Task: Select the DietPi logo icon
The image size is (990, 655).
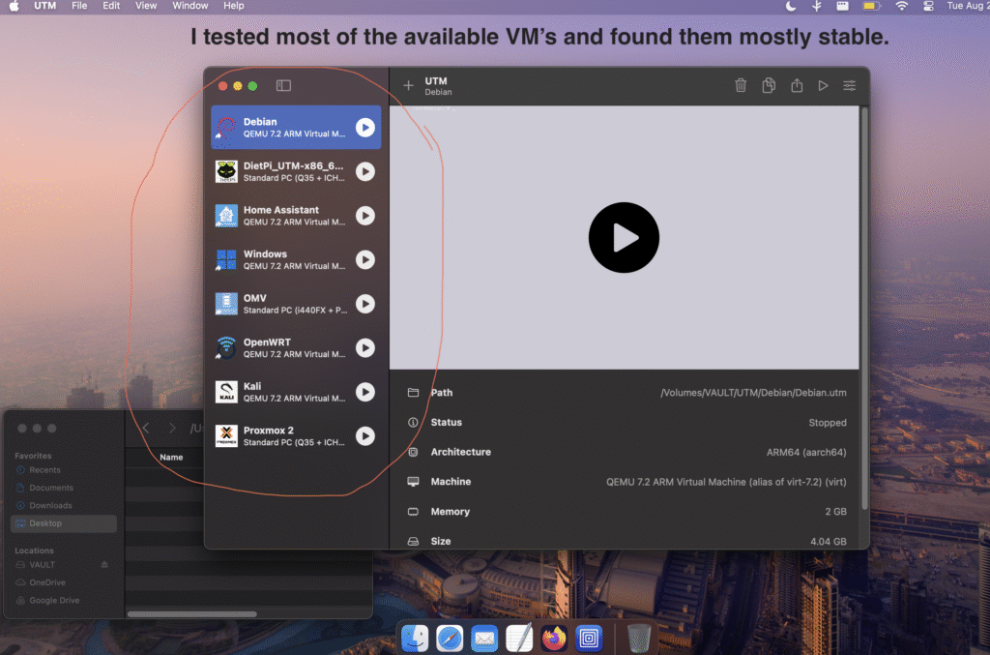Action: (226, 172)
